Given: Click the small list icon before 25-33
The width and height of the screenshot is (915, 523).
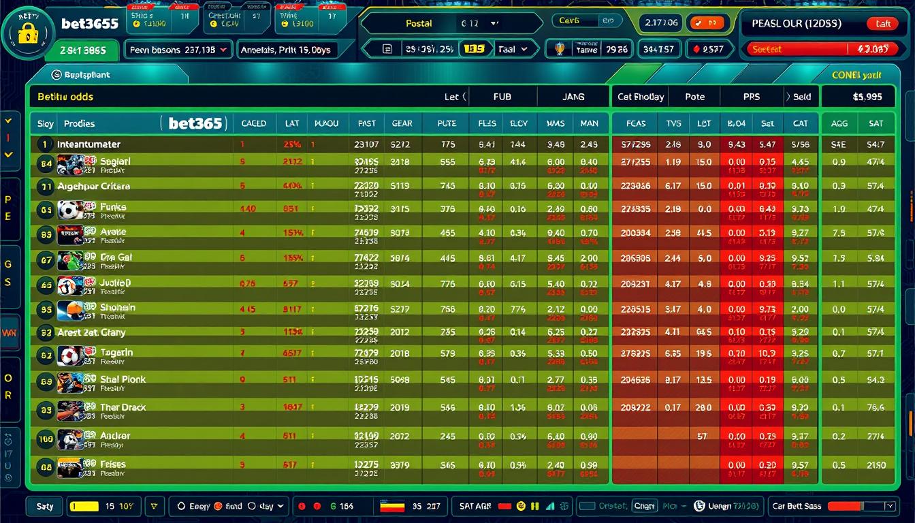Looking at the screenshot, I should (387, 49).
